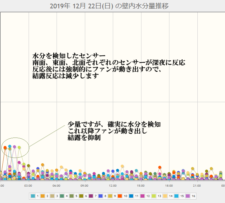Viewport: 225px width, 203px height.
Task: Click the light orange swatch for series 14
Action: [165, 196]
